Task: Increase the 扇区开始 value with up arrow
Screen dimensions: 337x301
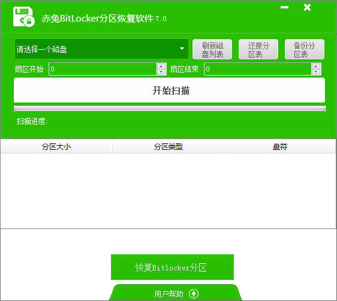Action: coord(161,66)
